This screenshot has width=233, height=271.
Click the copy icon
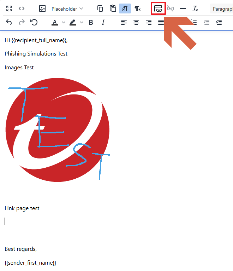pos(100,8)
